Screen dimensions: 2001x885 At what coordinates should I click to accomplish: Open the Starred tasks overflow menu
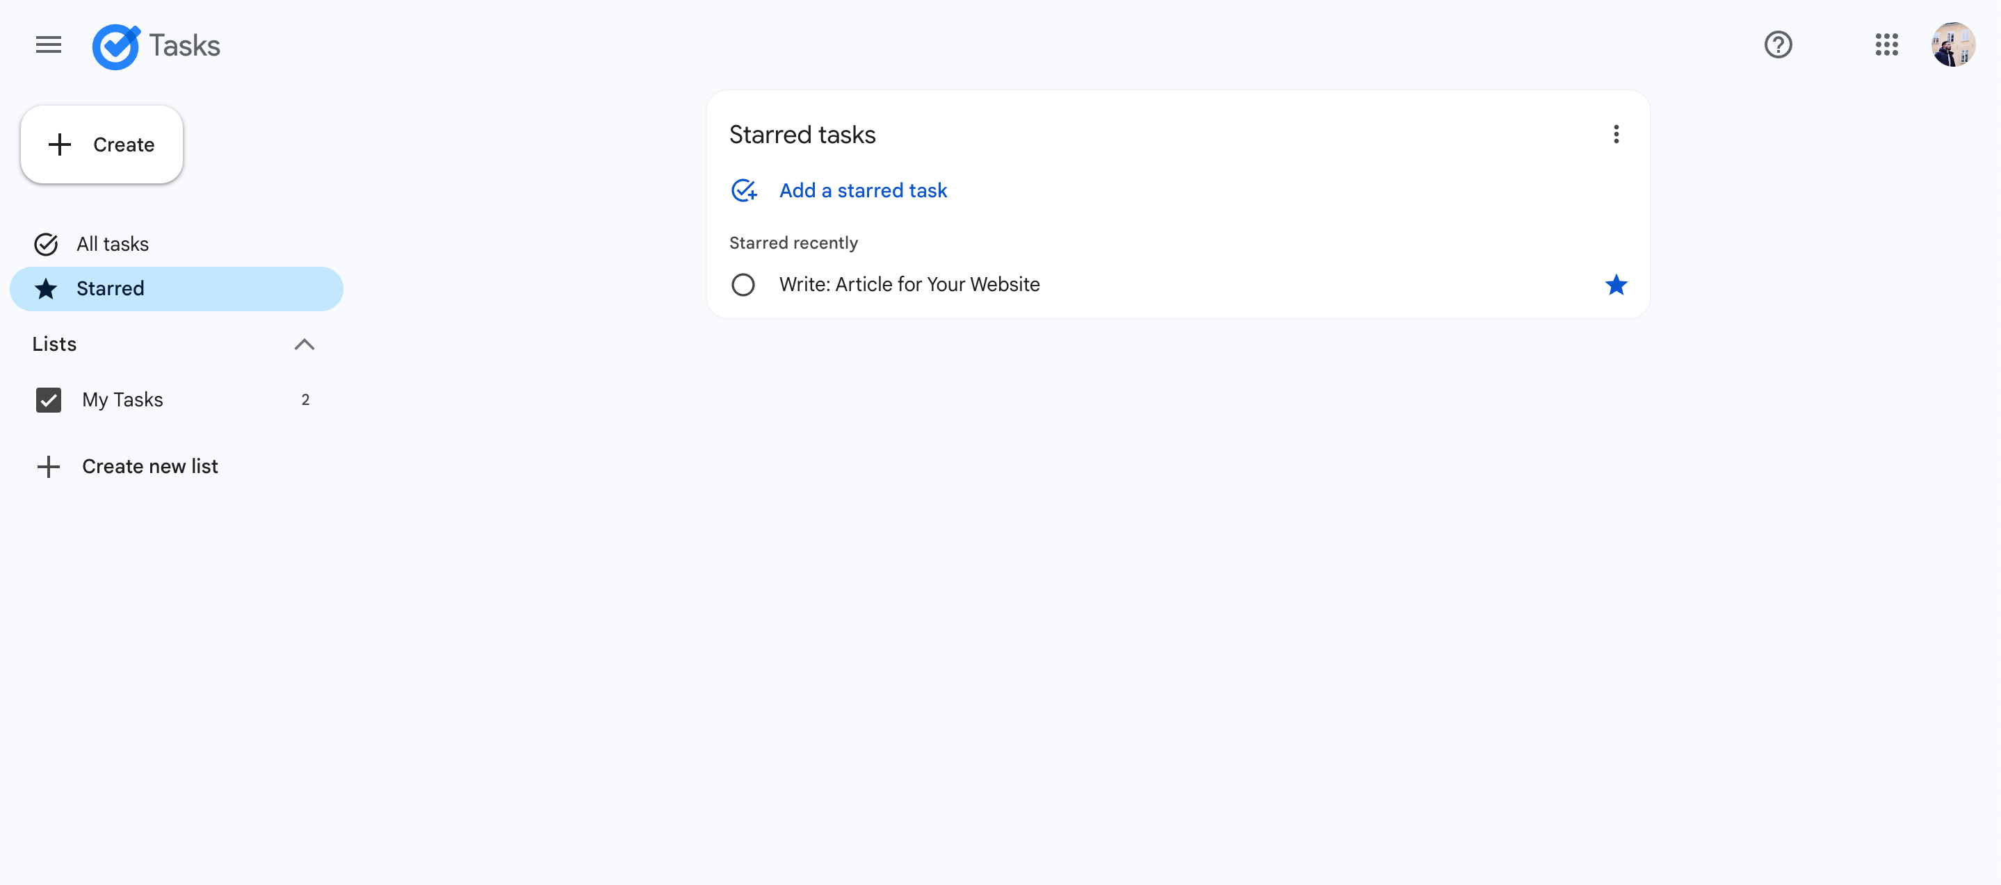pos(1617,134)
